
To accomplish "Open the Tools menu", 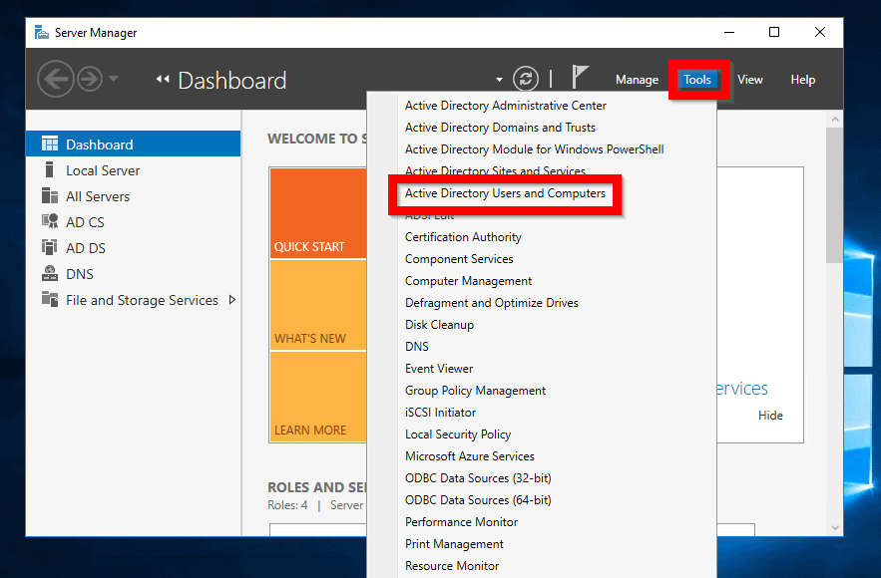I will point(697,80).
